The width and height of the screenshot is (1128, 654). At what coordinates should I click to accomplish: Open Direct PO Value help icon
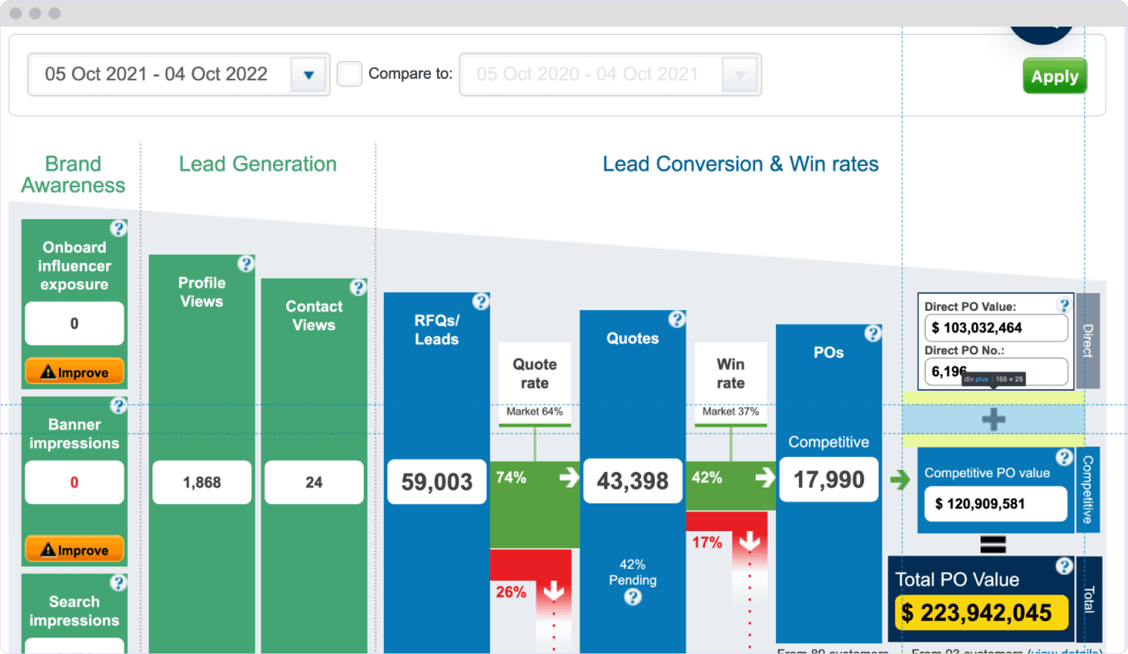pos(1064,305)
